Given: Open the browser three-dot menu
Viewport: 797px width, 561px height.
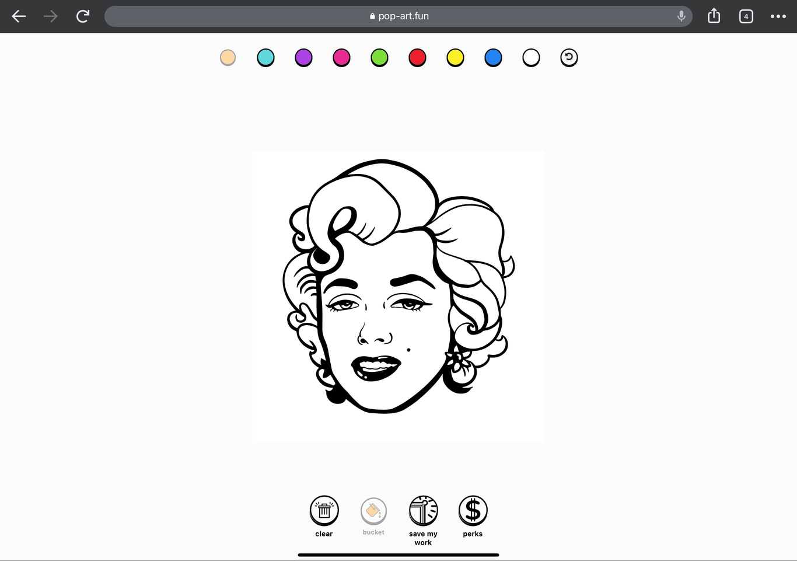Looking at the screenshot, I should 778,16.
